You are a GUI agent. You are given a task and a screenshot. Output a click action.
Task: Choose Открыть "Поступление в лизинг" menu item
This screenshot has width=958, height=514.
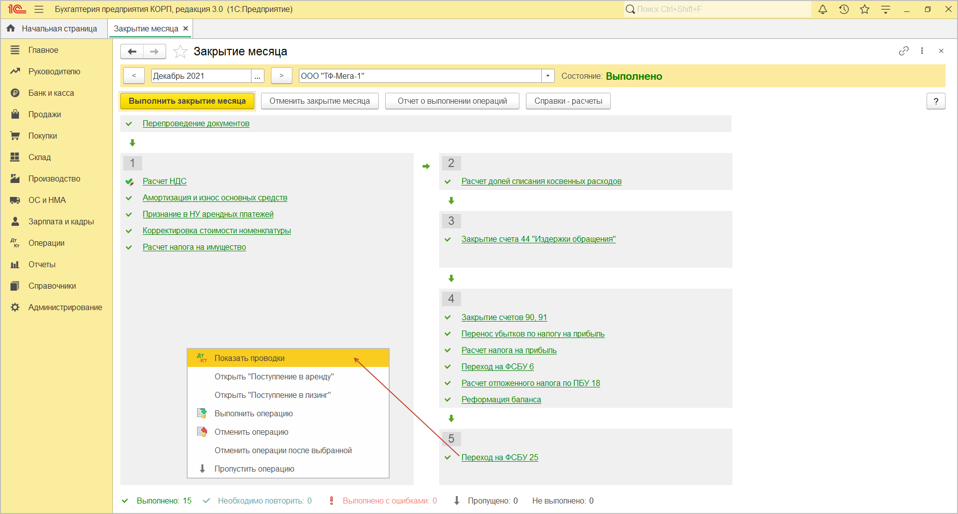pyautogui.click(x=288, y=395)
